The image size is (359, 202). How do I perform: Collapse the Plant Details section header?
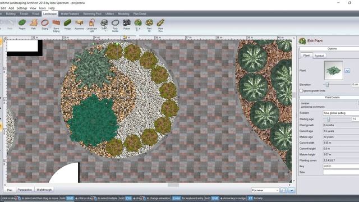coord(332,97)
